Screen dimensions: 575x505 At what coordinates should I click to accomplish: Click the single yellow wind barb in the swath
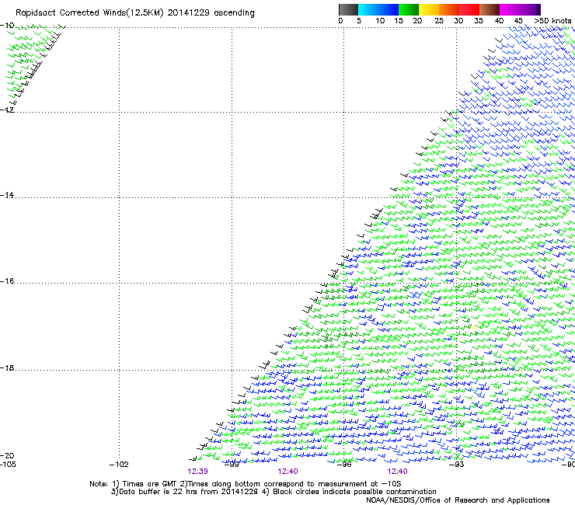click(x=473, y=327)
